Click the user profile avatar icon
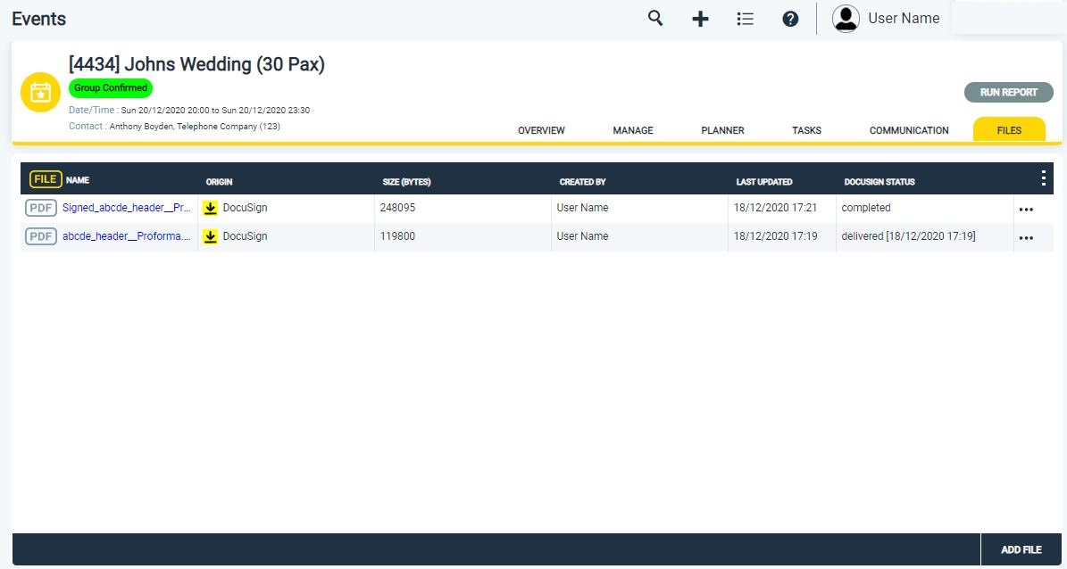The width and height of the screenshot is (1067, 569). point(846,19)
